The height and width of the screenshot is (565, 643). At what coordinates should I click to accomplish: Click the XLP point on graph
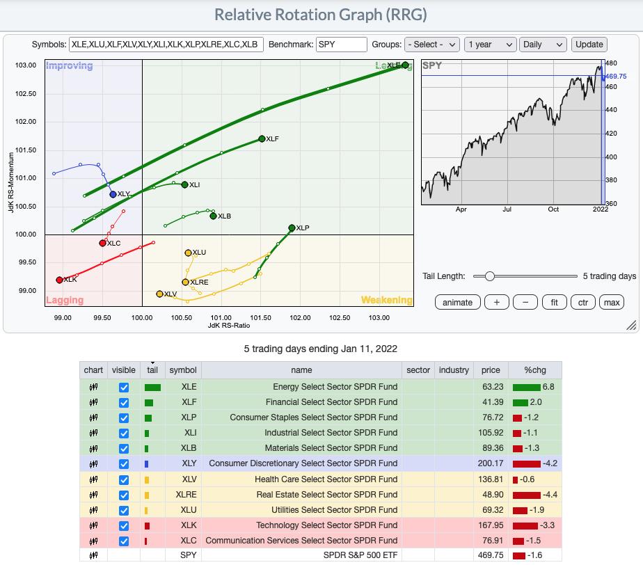point(292,228)
